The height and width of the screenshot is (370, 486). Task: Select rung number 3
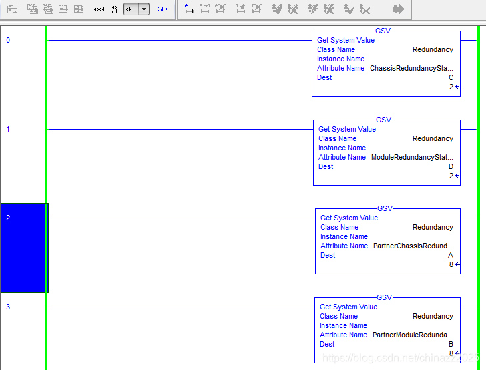pyautogui.click(x=8, y=307)
